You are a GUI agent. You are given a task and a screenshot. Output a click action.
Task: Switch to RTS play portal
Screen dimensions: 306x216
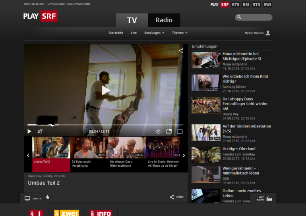(236, 4)
